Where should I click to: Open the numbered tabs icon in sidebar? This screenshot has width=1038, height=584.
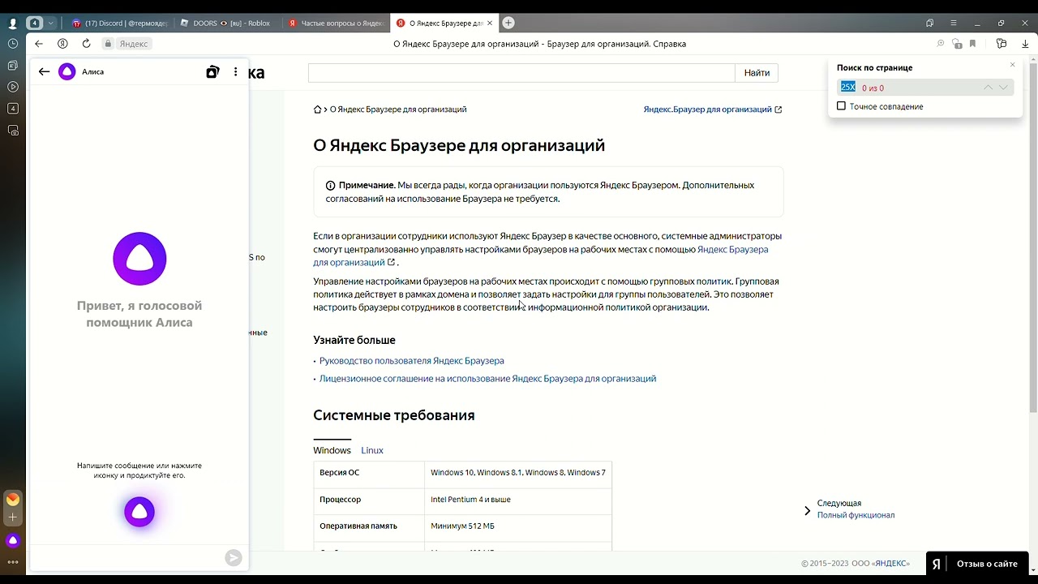tap(13, 109)
